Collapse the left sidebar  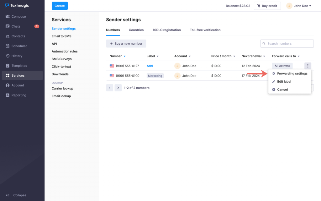click(16, 195)
